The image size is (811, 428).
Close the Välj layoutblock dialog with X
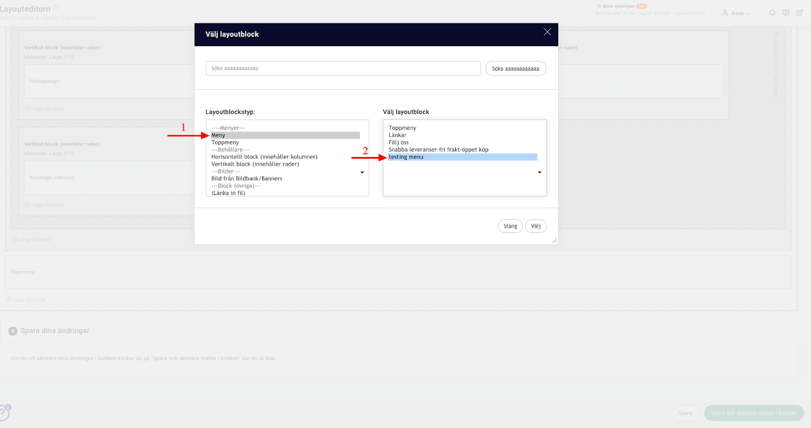(547, 32)
